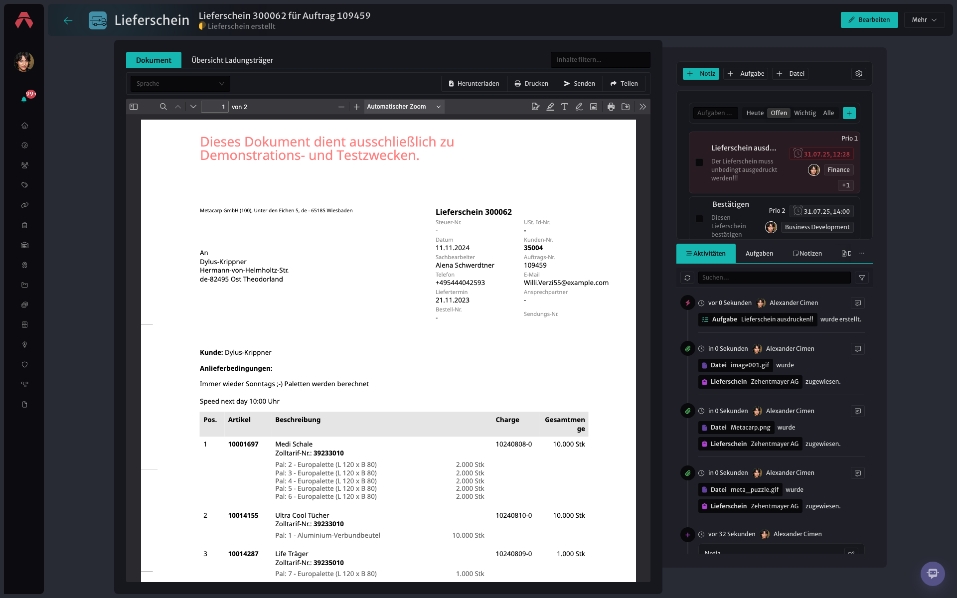Open the 'Sprache' dropdown

coord(180,84)
